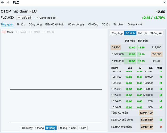Go to the Tài chính tab
Image resolution: width=167 pixels, height=133 pixels.
tap(119, 24)
